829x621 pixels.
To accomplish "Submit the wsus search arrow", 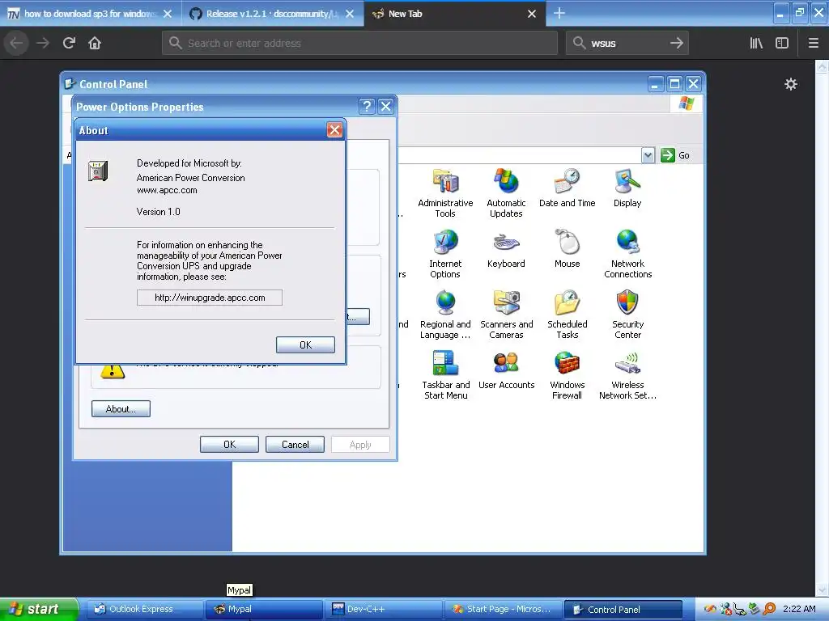I will point(676,43).
